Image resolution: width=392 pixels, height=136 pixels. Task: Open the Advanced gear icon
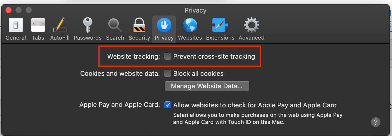click(252, 25)
